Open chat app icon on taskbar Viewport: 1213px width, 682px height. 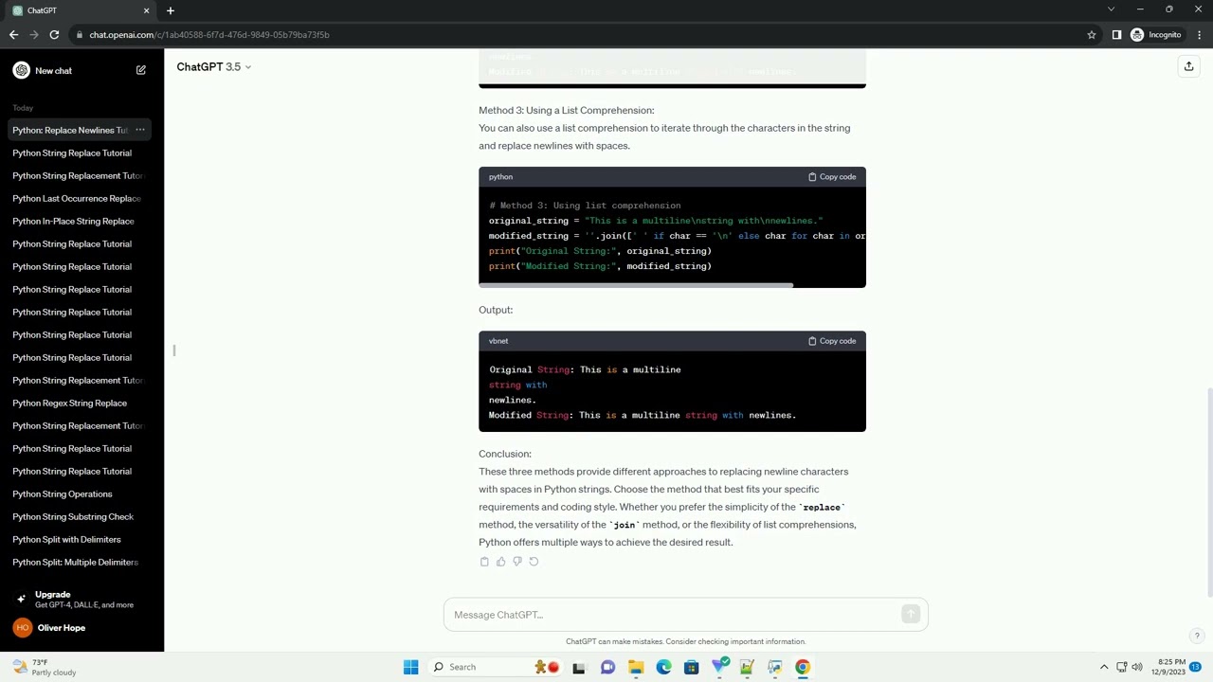coord(607,667)
